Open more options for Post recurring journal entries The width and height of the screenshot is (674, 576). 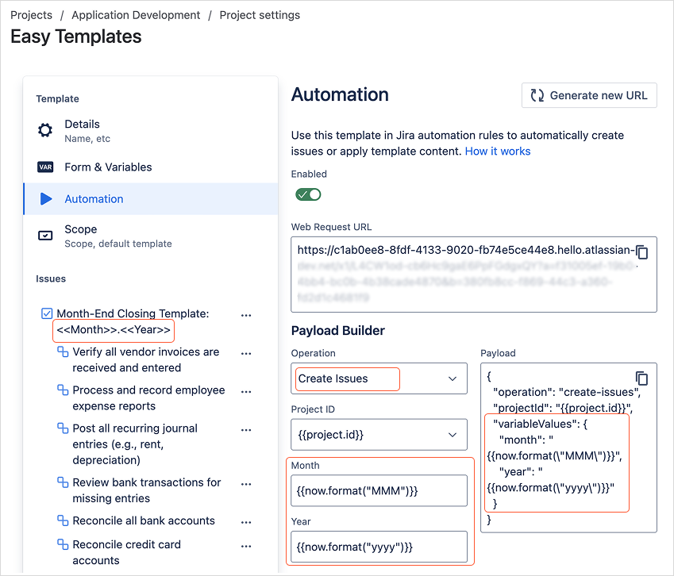246,429
